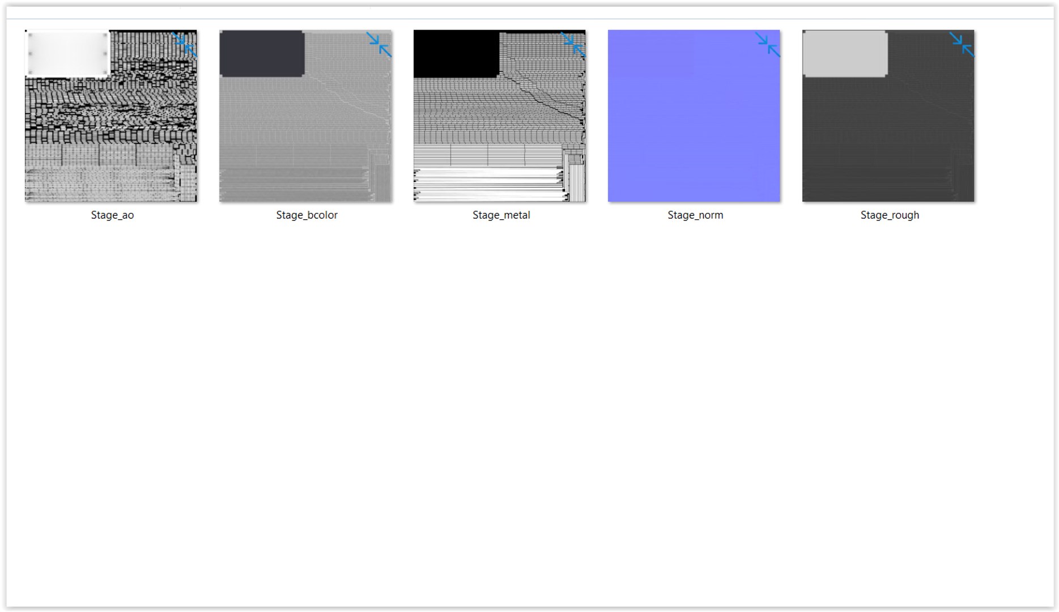1059x612 pixels.
Task: Click the Stage_norm file name
Action: click(x=695, y=215)
